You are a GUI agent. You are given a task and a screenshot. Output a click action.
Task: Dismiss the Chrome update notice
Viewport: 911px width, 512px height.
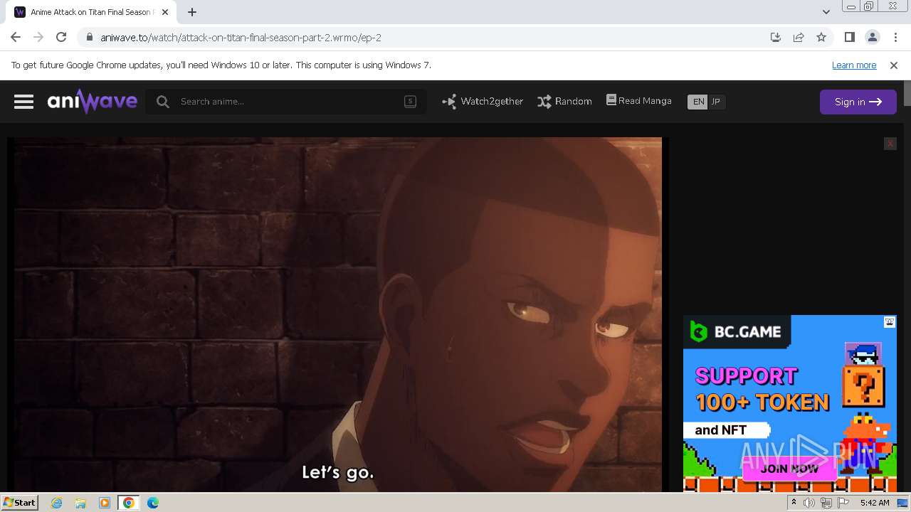click(894, 65)
